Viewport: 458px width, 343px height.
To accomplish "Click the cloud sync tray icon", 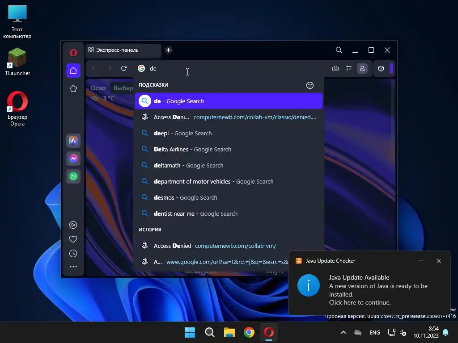I will [x=358, y=332].
